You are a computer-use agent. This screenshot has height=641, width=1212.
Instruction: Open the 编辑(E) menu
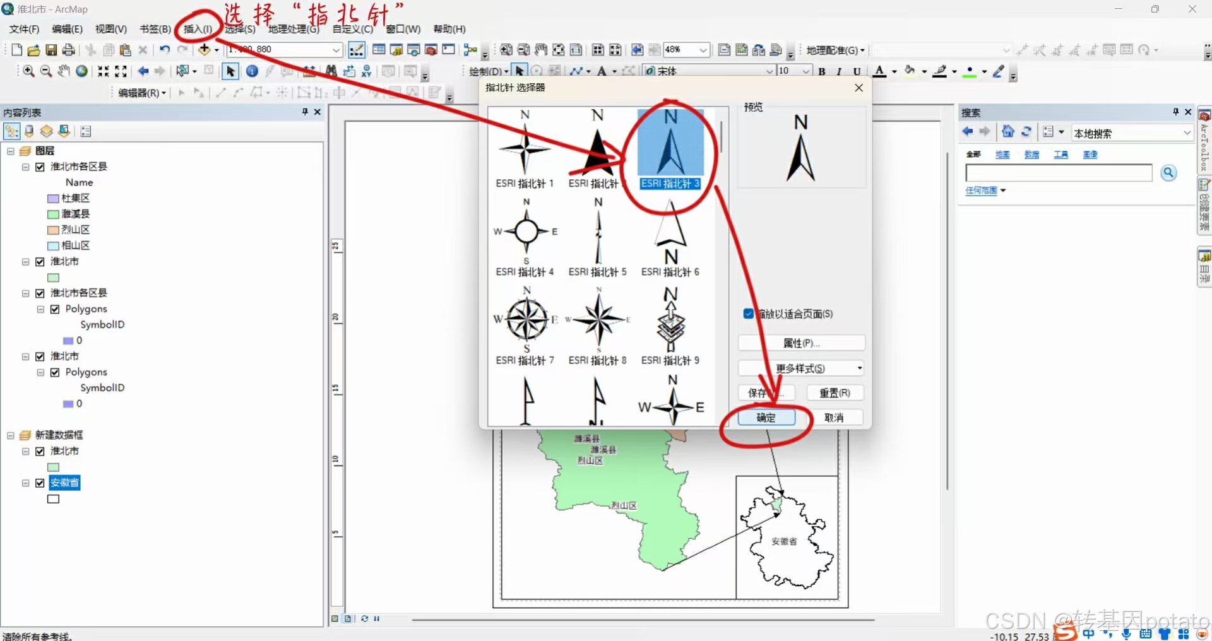pos(67,29)
